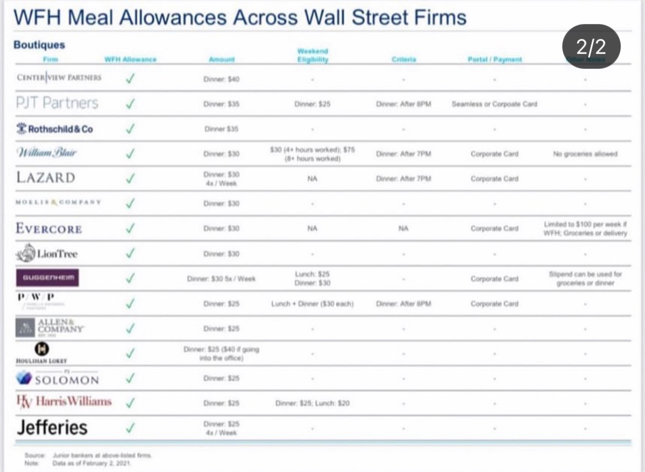
Task: Click the checkmark in Centerview Partners row
Action: point(131,78)
